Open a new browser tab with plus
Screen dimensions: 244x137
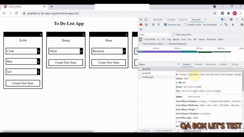(52, 6)
